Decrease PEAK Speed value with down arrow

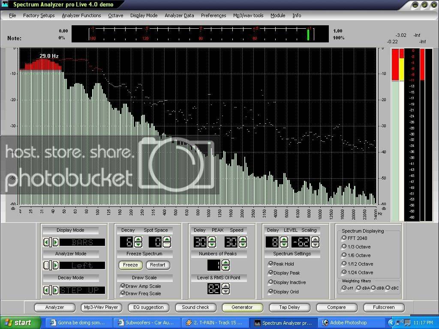[243, 245]
